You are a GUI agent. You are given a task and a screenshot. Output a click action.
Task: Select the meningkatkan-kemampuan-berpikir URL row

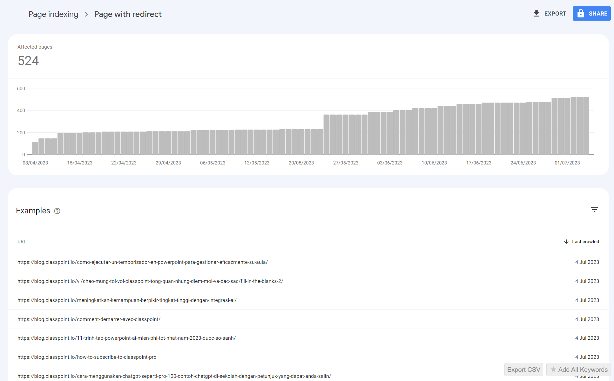(x=127, y=300)
